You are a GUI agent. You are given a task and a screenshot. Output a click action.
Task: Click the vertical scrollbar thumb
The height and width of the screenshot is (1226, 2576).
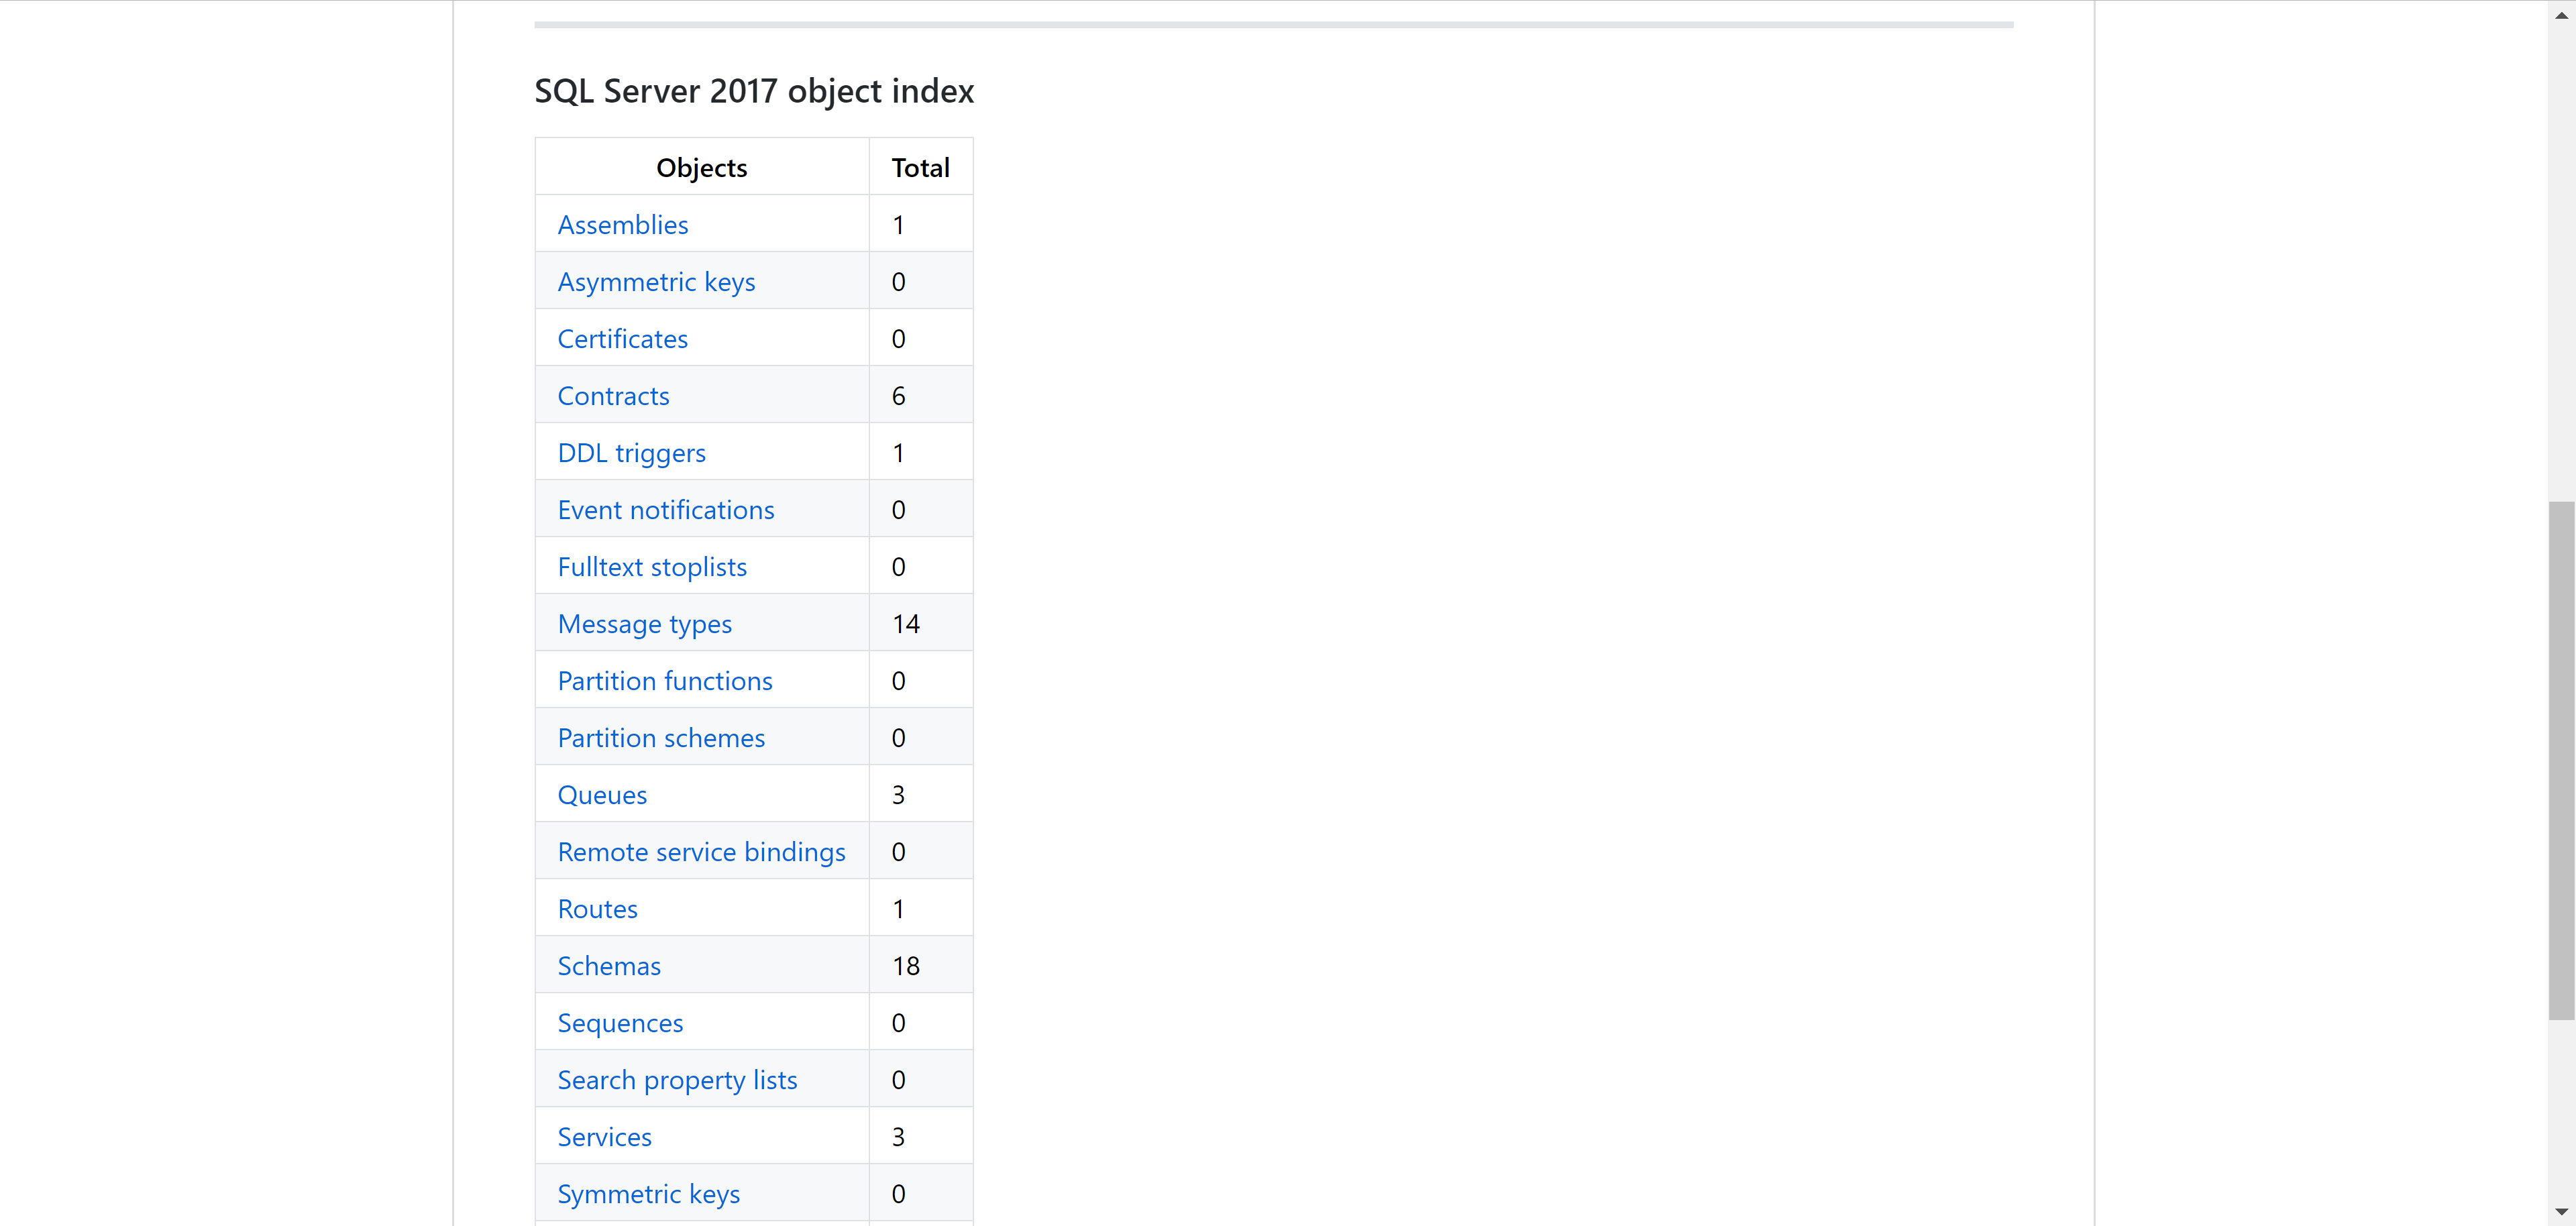point(2561,760)
